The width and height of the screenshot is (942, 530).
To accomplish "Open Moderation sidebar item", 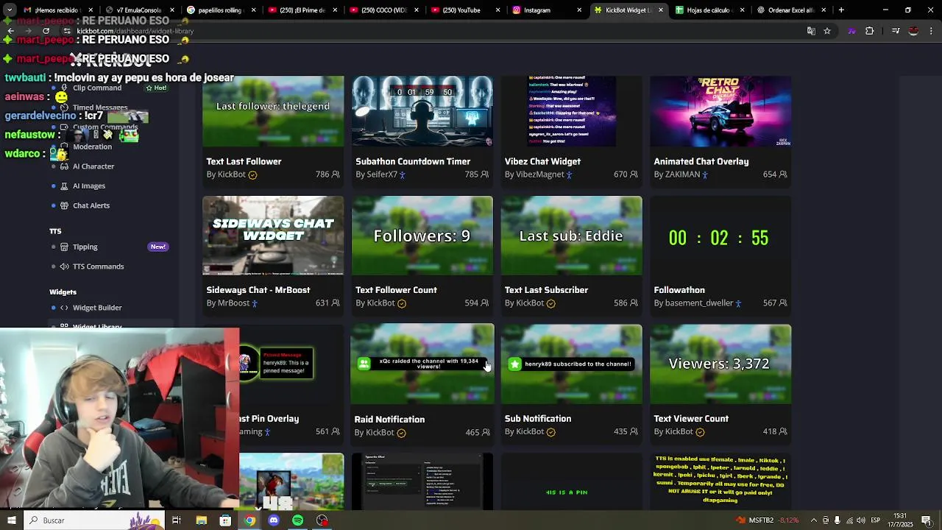I will (92, 146).
